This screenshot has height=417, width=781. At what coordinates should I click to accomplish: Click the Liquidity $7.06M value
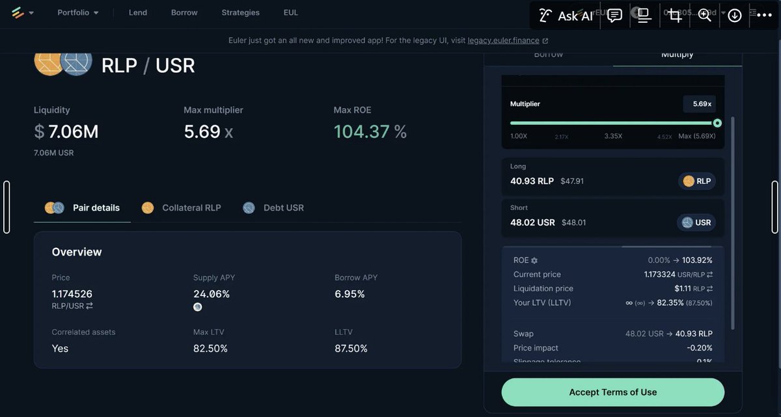point(66,131)
